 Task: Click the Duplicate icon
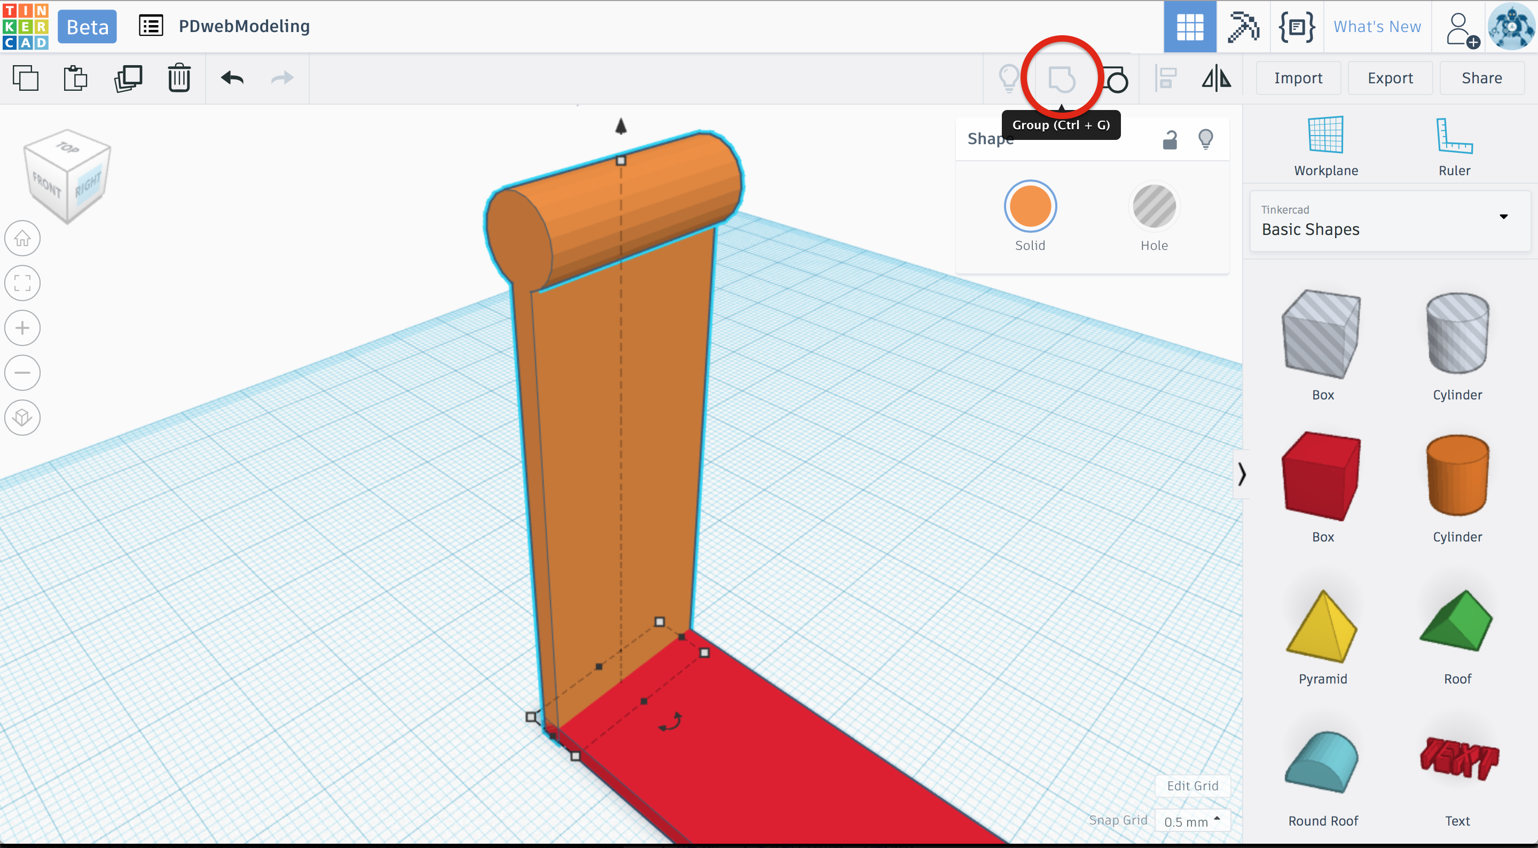click(x=128, y=78)
